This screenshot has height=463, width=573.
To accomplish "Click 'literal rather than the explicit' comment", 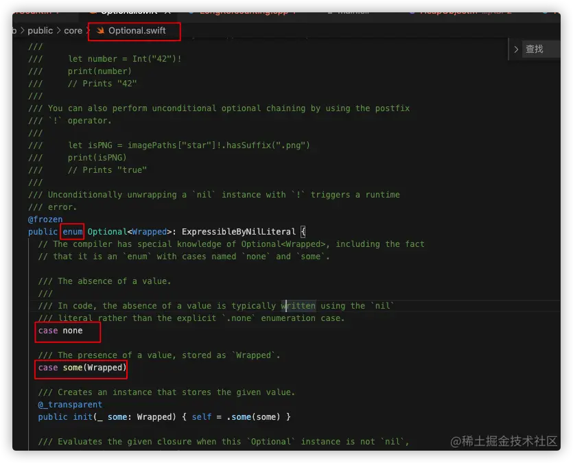I will [x=191, y=318].
